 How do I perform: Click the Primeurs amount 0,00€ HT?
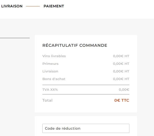click(121, 64)
